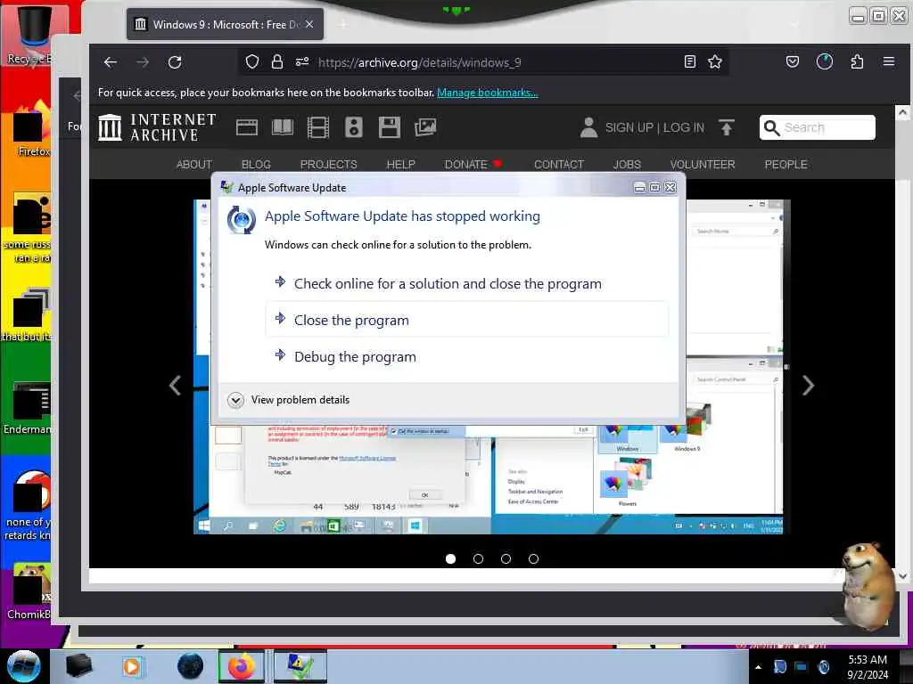Open the BLOG nav item

click(256, 165)
